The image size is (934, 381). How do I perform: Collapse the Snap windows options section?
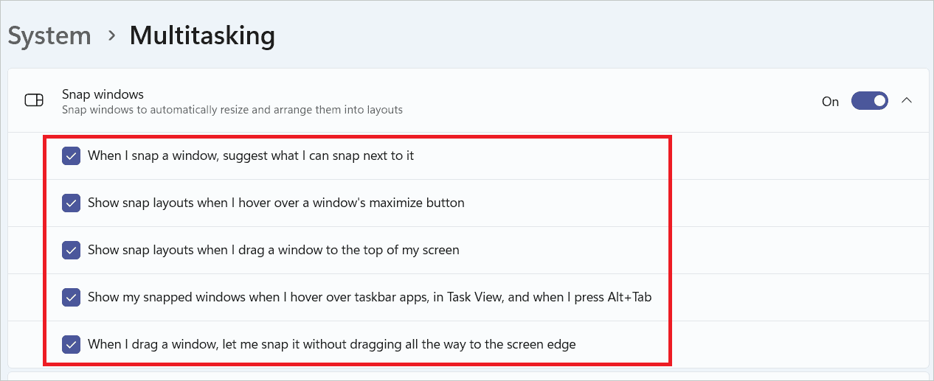(x=907, y=101)
